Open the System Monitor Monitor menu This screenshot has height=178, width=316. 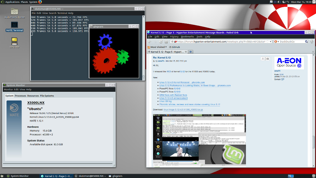(8, 89)
